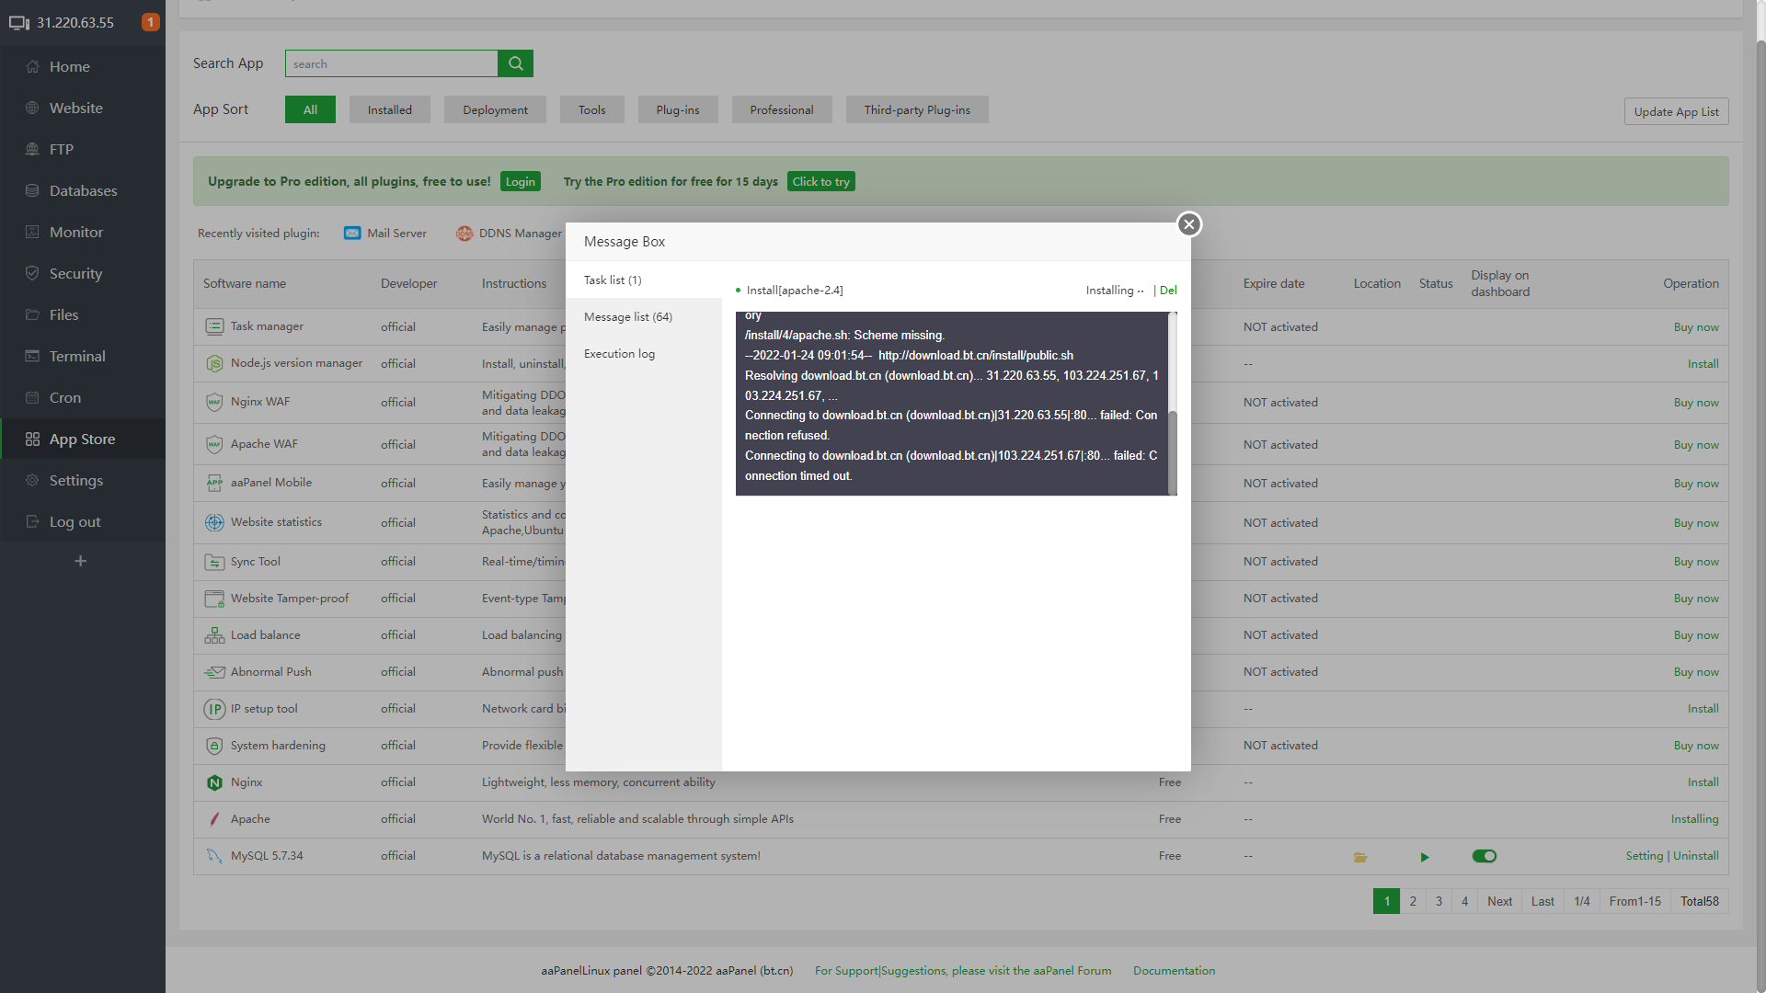This screenshot has width=1766, height=993.
Task: Click Del link for apache task
Action: click(1168, 291)
